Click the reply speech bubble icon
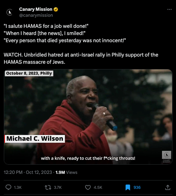The image size is (176, 196). click(8, 187)
